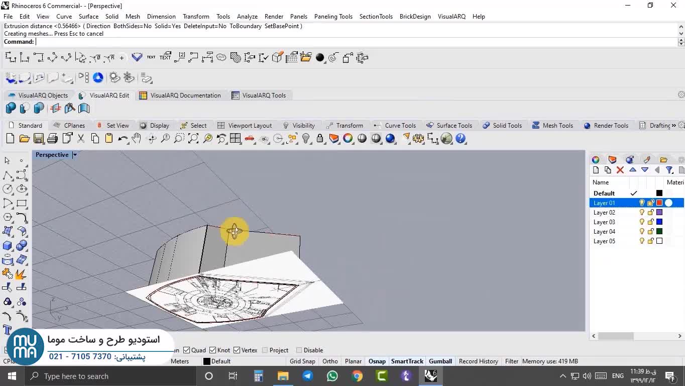Toggle the Quad osnap checkbox

coord(187,350)
